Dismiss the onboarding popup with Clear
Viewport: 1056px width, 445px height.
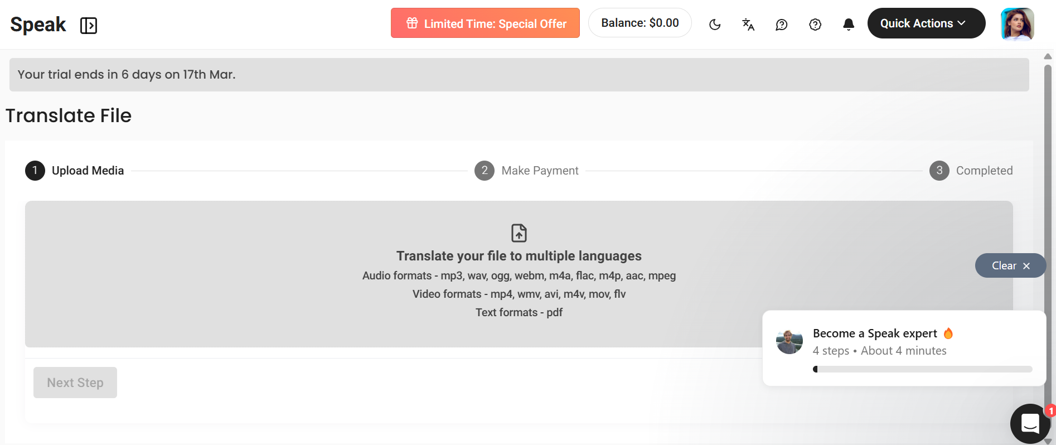[1010, 265]
